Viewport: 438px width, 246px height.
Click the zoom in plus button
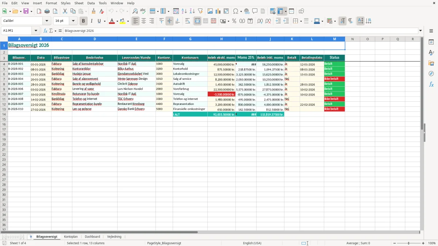point(423,243)
